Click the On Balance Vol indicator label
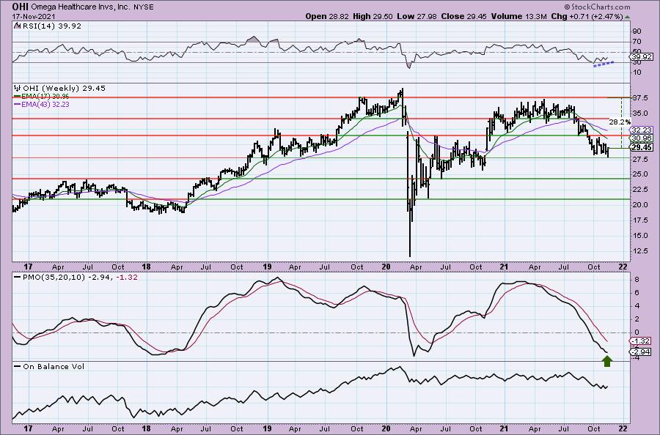The height and width of the screenshot is (435, 660). click(x=54, y=366)
